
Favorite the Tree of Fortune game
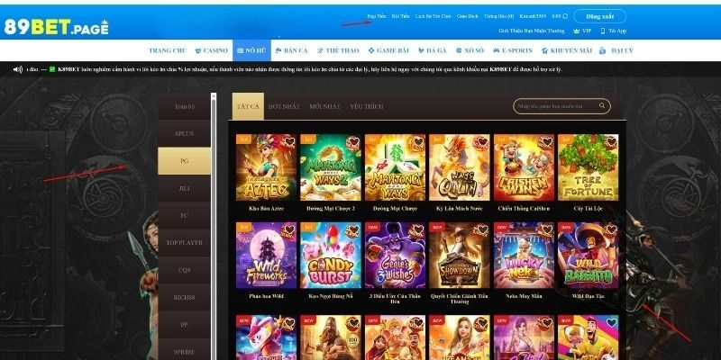tap(611, 142)
